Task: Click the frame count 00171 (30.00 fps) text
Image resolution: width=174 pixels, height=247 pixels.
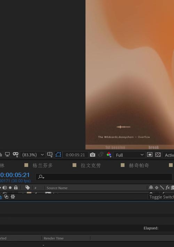Action: coord(15,181)
